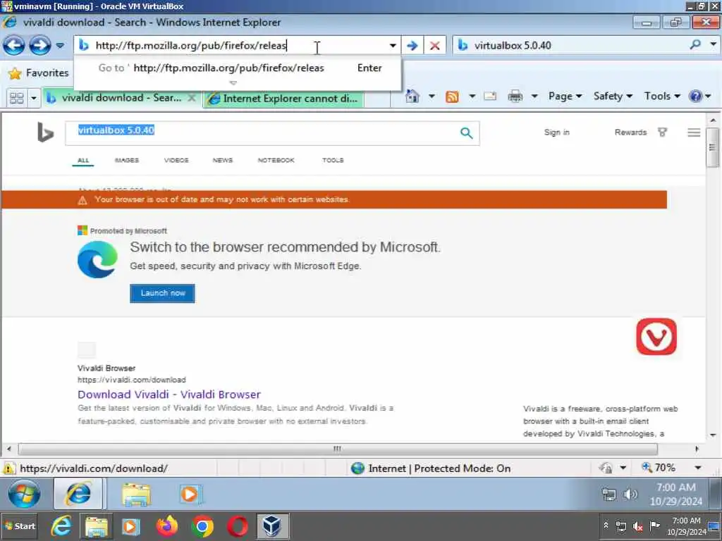Click the magnifier search icon in IE toolbar

click(x=695, y=44)
